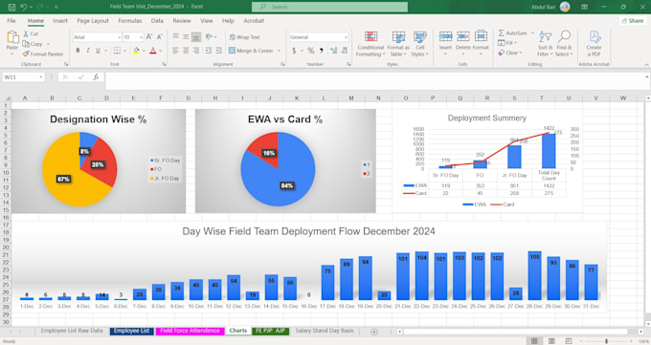Decrease font size with smaller A

point(159,37)
